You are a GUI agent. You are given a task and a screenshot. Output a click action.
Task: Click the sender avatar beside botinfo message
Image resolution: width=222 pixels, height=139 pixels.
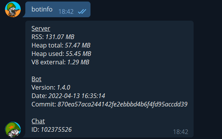coord(13,9)
